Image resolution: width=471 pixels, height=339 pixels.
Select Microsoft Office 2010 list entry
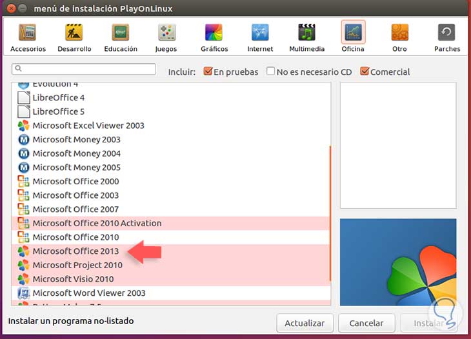tap(171, 237)
